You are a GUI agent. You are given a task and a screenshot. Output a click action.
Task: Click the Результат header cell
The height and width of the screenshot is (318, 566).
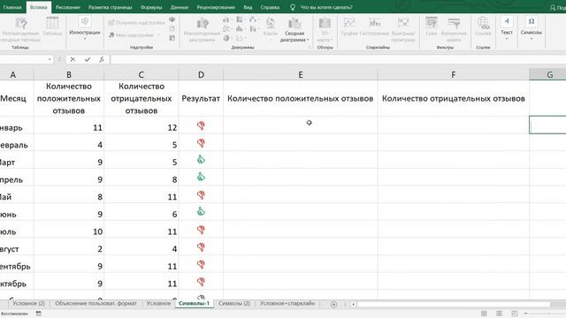point(201,98)
